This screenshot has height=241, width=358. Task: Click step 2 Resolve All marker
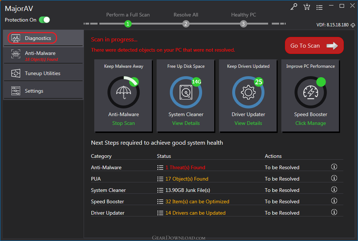pos(186,24)
